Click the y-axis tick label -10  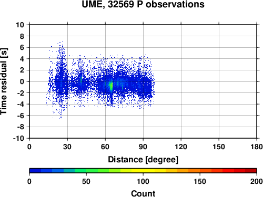pyautogui.click(x=18, y=138)
